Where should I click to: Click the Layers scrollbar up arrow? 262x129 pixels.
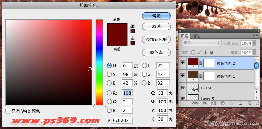click(257, 92)
